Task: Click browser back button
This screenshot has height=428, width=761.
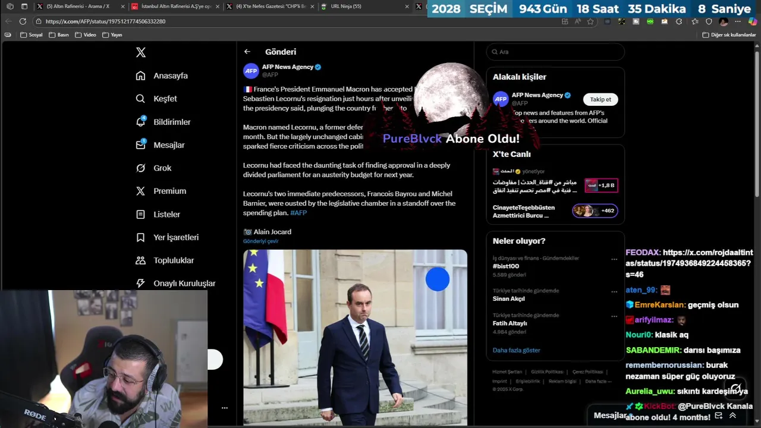Action: 8,21
